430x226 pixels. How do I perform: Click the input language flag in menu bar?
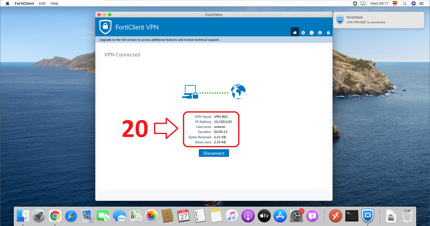pyautogui.click(x=395, y=3)
